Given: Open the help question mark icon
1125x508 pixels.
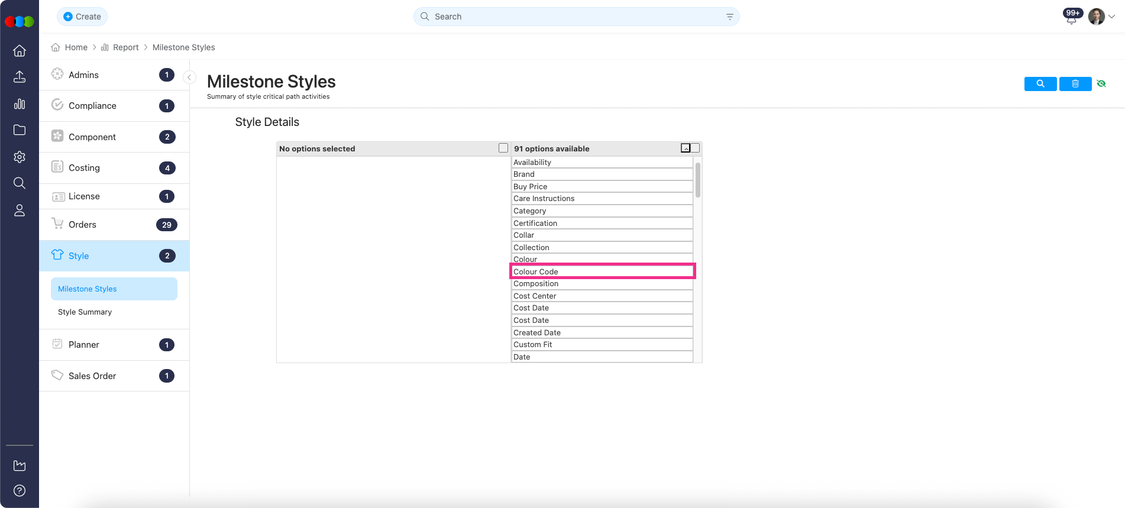Looking at the screenshot, I should pos(20,490).
